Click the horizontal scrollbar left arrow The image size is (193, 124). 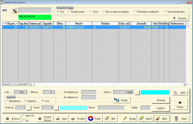click(x=30, y=84)
